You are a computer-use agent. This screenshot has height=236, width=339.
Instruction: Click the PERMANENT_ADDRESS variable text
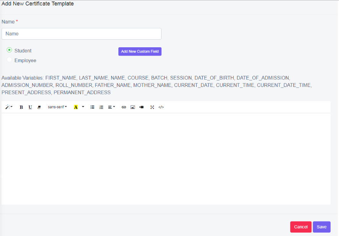tap(82, 93)
